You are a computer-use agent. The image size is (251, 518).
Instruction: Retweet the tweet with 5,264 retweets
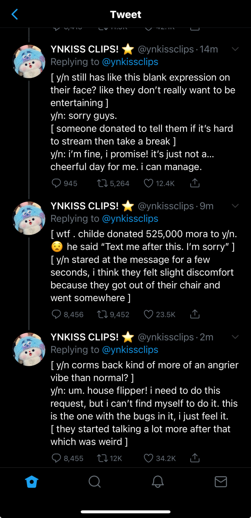pos(102,183)
